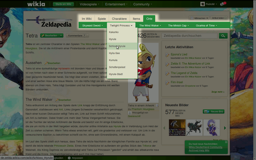The image size is (256, 160).
Task: Open the purple character gallery thumbnail
Action: [x=212, y=128]
